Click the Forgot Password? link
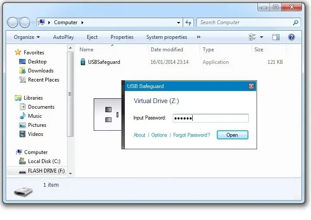 click(x=191, y=135)
